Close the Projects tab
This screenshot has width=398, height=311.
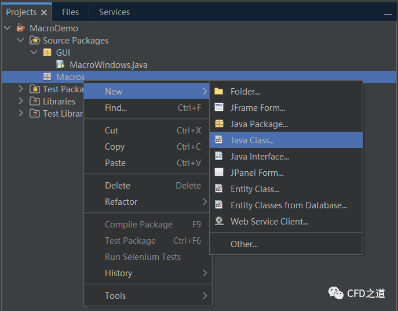point(44,13)
